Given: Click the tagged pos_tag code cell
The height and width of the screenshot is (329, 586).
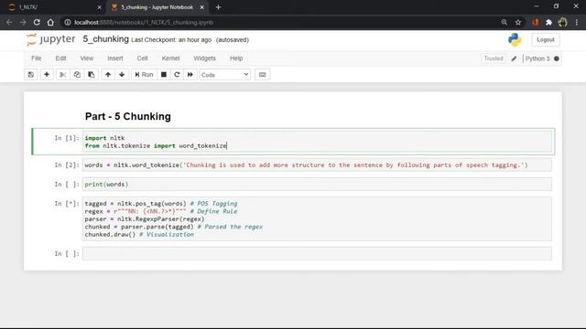Looking at the screenshot, I should [317, 219].
